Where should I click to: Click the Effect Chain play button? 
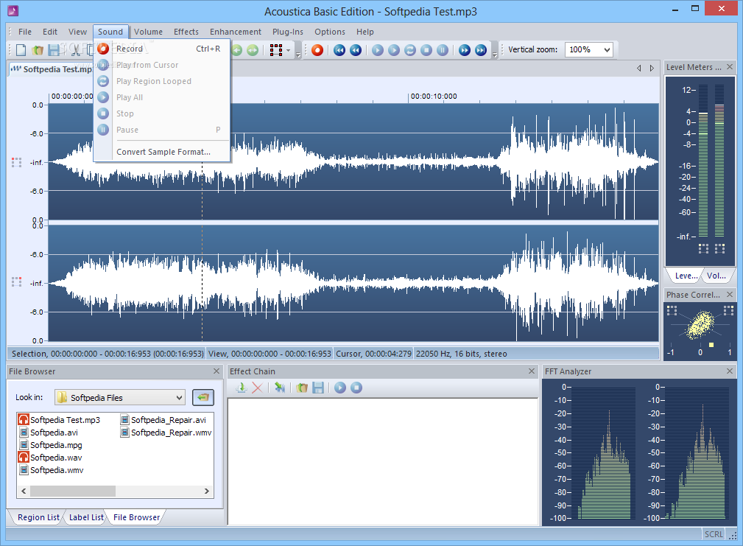340,388
